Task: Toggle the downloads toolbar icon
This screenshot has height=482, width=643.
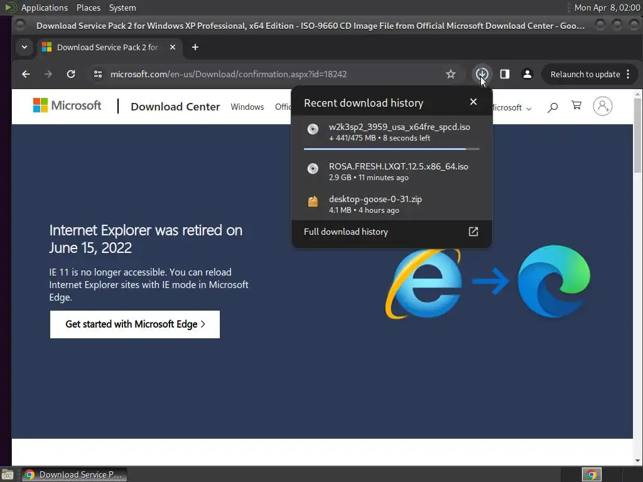Action: tap(482, 74)
